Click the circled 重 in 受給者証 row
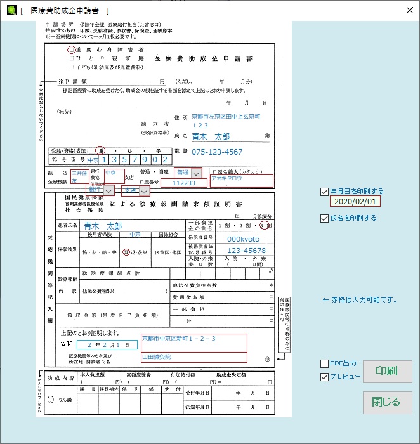The width and height of the screenshot is (420, 444). click(100, 151)
